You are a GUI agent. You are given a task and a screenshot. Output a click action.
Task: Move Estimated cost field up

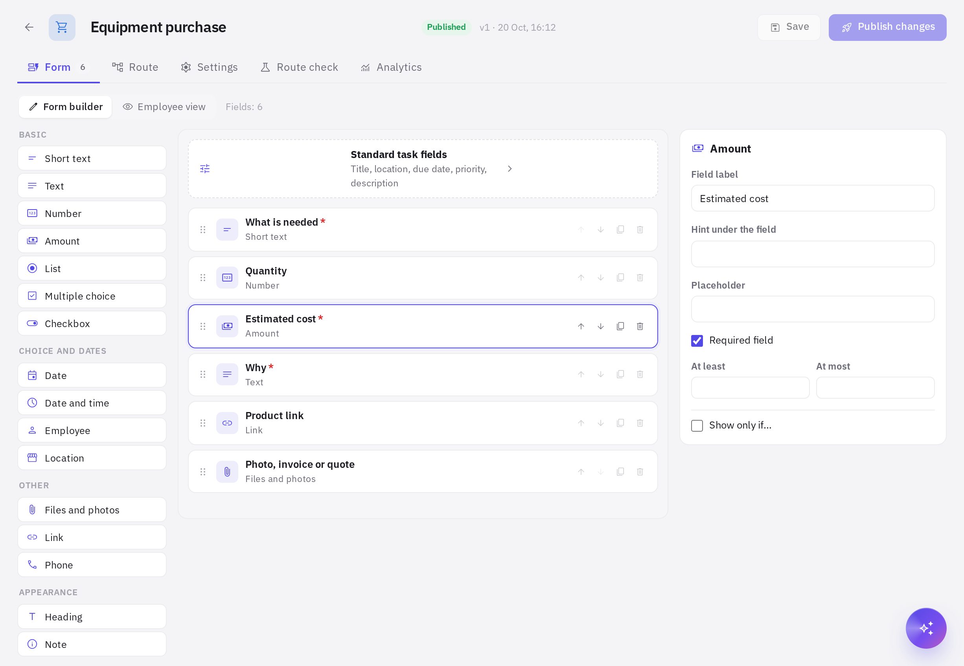tap(581, 326)
